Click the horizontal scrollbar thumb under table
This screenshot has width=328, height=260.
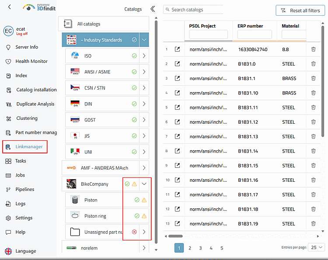click(175, 236)
